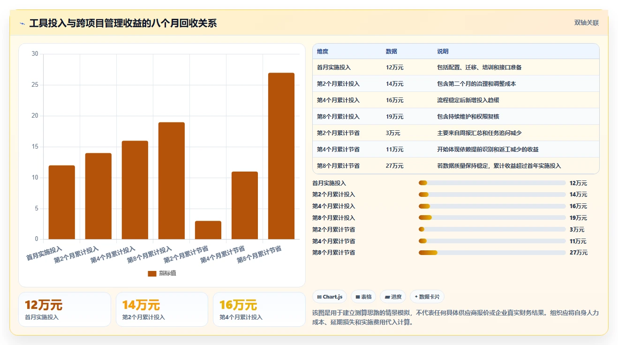
Task: Click the progress bar for 第8个月累计投入
Action: point(492,217)
